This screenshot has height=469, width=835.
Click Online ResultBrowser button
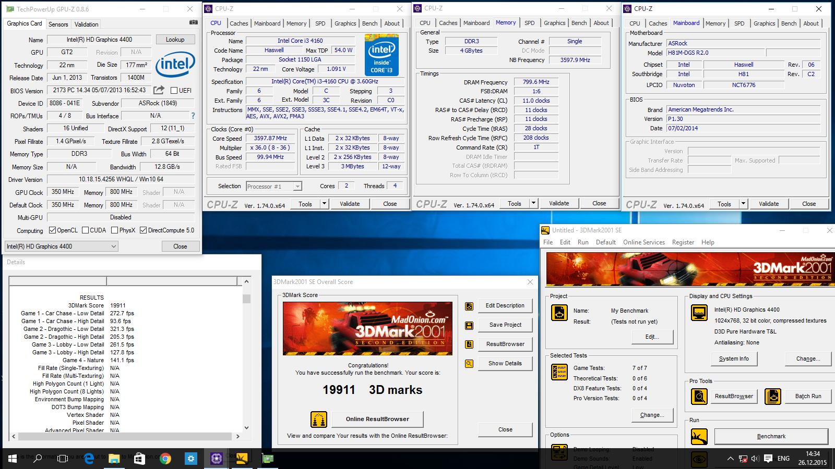(377, 419)
